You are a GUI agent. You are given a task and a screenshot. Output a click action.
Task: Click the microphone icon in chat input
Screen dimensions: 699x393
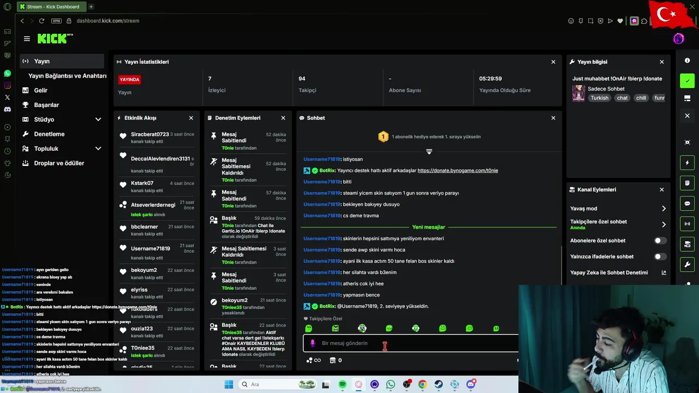pos(312,343)
